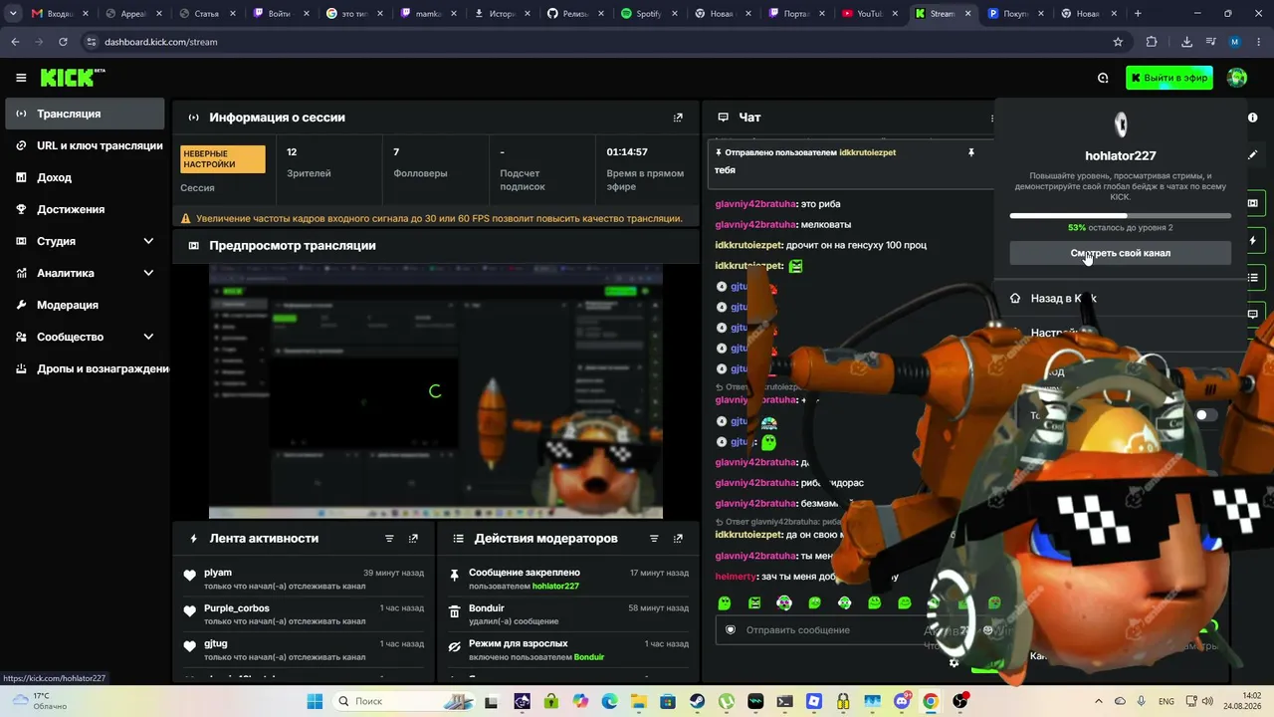This screenshot has height=717, width=1274.
Task: Unpin the pinned chat message
Action: click(x=971, y=152)
